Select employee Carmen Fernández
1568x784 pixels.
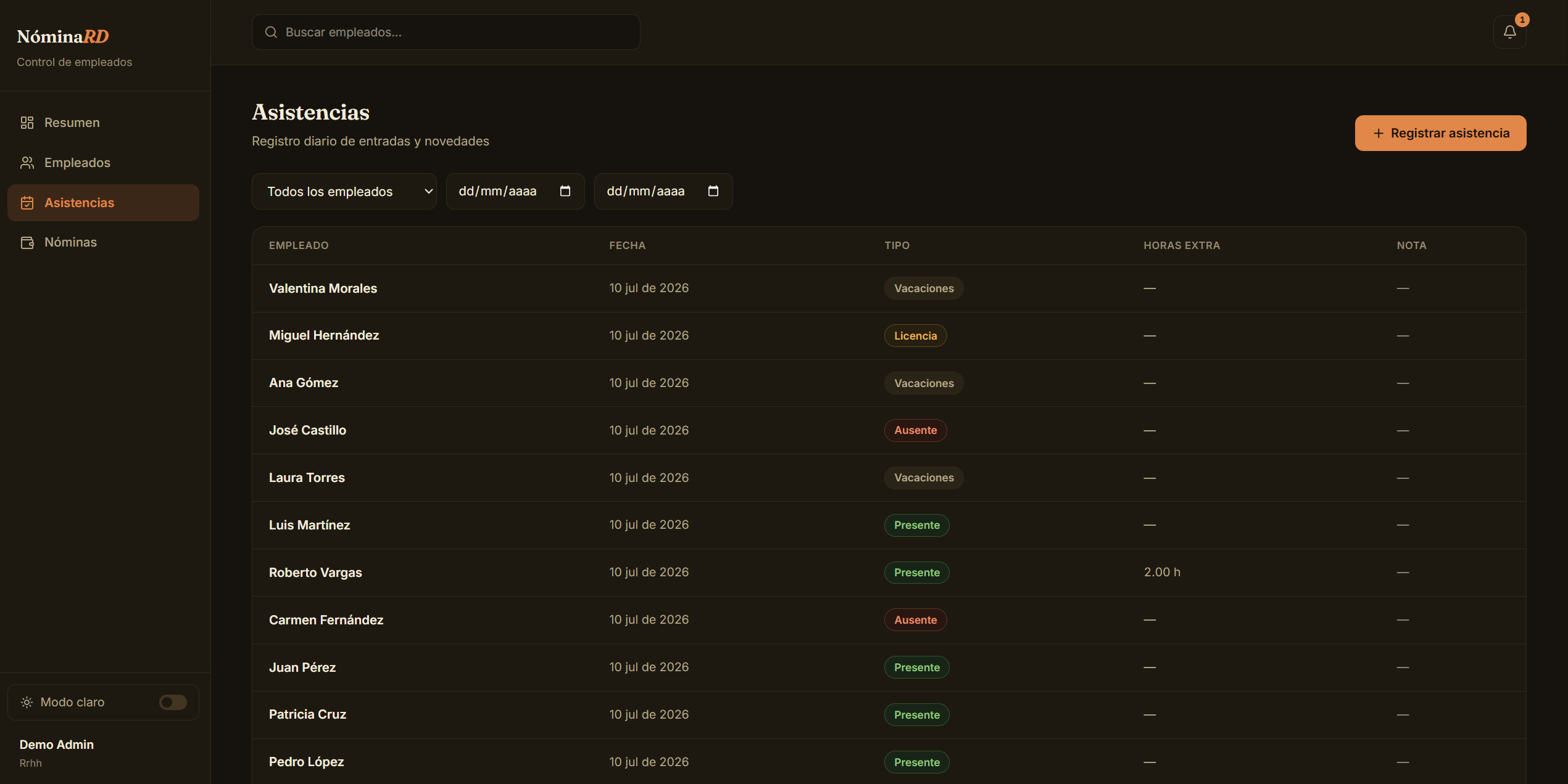pyautogui.click(x=326, y=620)
